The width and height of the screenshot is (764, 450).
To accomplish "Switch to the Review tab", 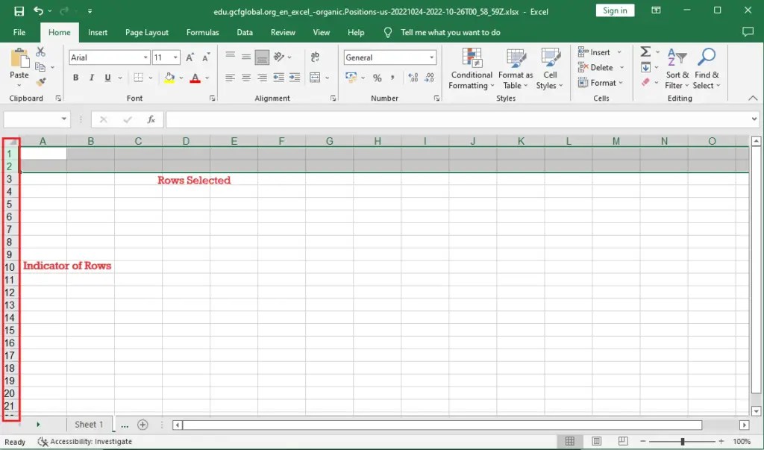I will [283, 32].
